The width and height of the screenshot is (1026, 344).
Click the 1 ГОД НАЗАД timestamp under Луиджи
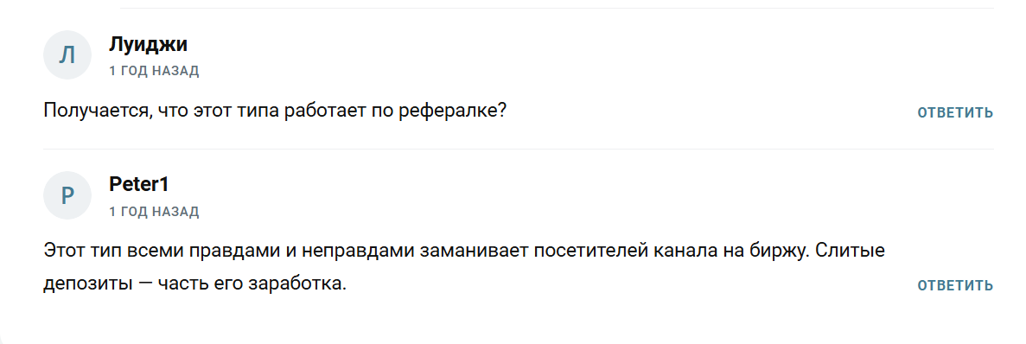(154, 71)
